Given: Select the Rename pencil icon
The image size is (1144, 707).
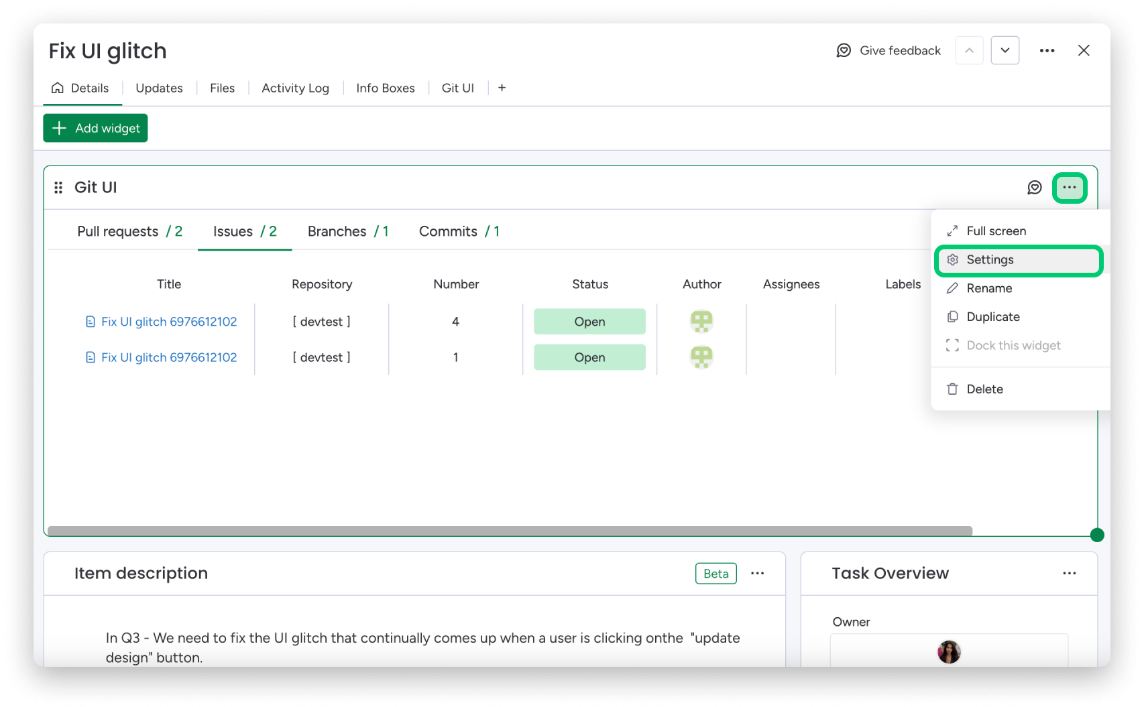Looking at the screenshot, I should (x=953, y=288).
